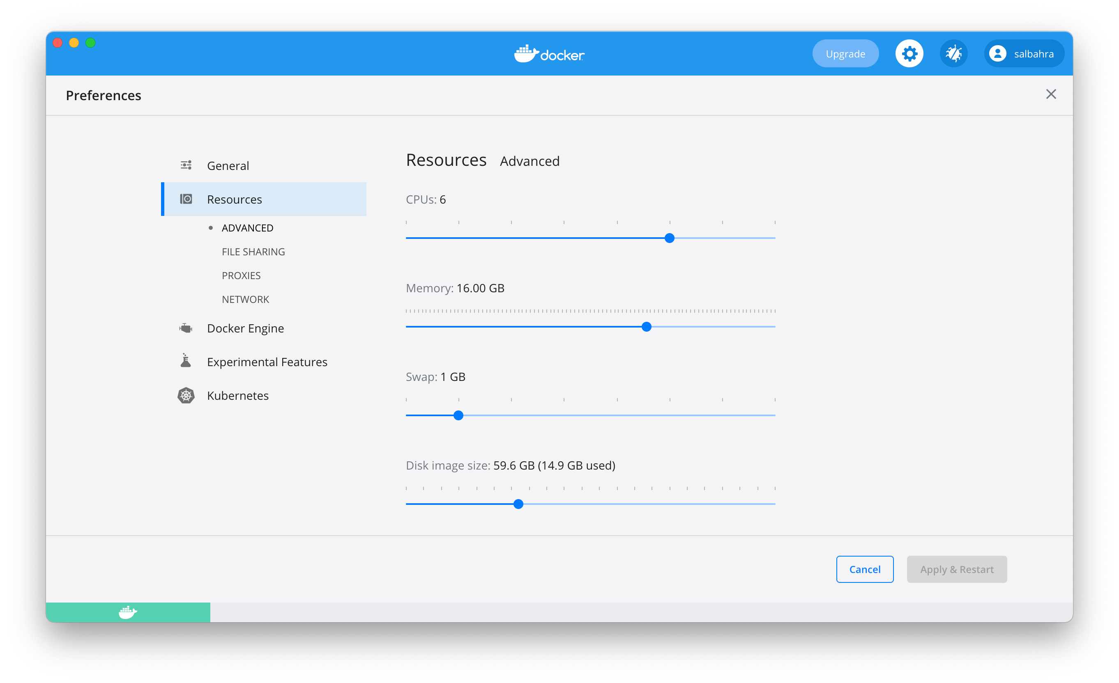Click the macOS green fullscreen button
The height and width of the screenshot is (683, 1119).
point(90,43)
